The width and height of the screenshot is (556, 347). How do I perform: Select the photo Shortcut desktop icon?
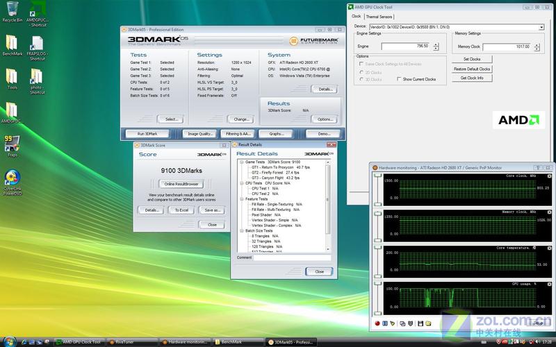click(38, 81)
